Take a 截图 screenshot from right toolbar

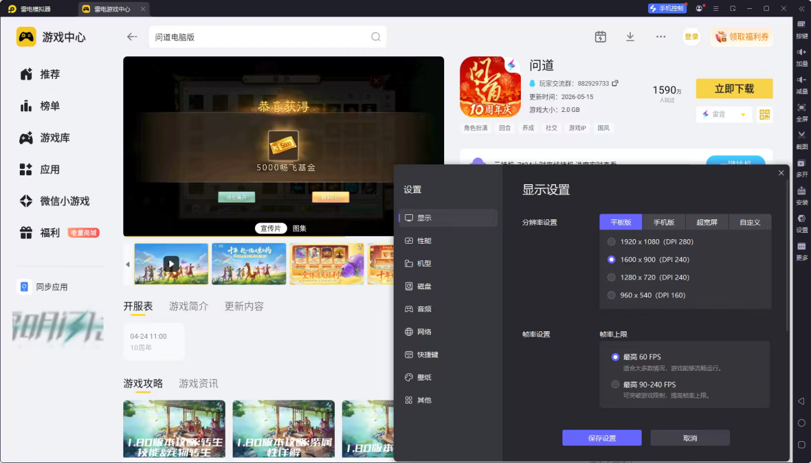click(801, 140)
